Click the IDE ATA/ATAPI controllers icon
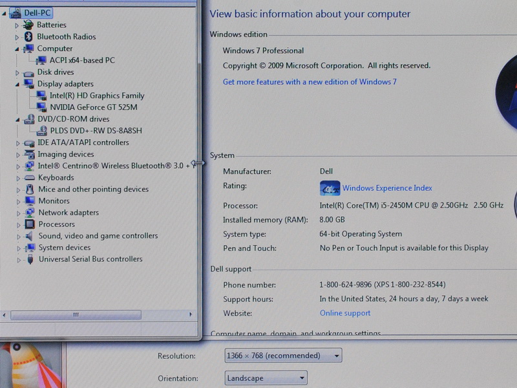The height and width of the screenshot is (388, 517). coord(29,143)
